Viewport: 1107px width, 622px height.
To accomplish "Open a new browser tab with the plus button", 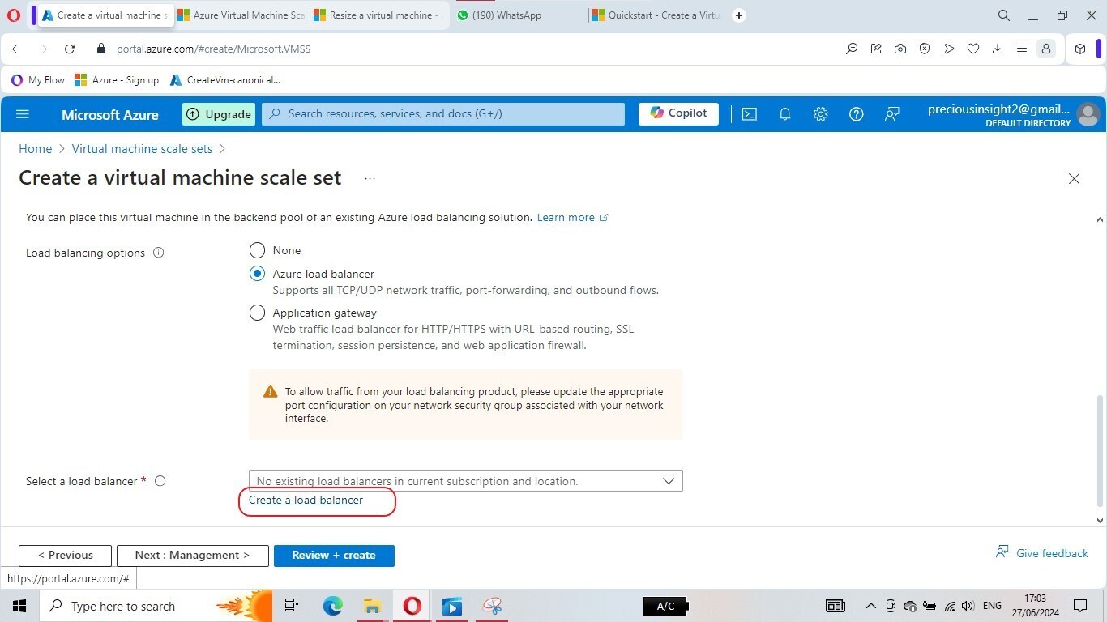I will (739, 15).
